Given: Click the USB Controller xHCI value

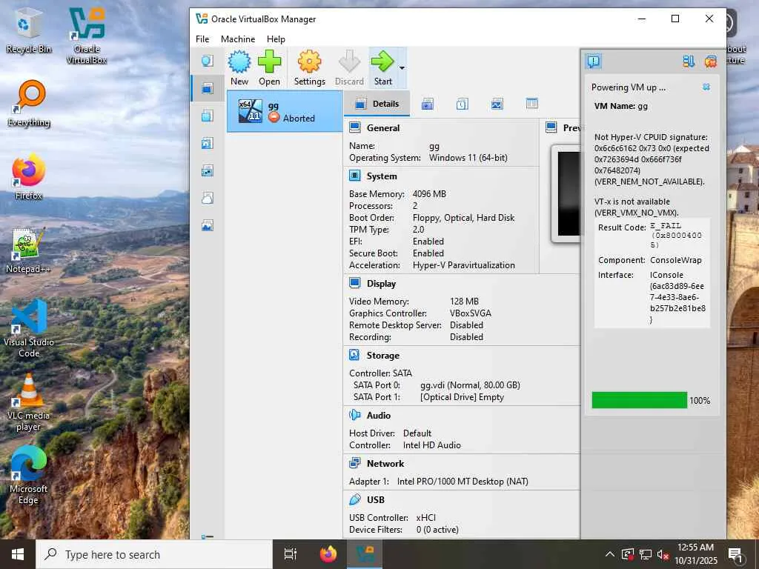Looking at the screenshot, I should [x=426, y=518].
